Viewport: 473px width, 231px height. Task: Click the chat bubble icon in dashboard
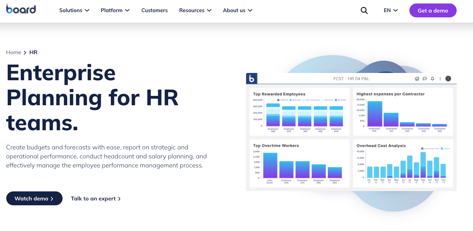pyautogui.click(x=425, y=79)
